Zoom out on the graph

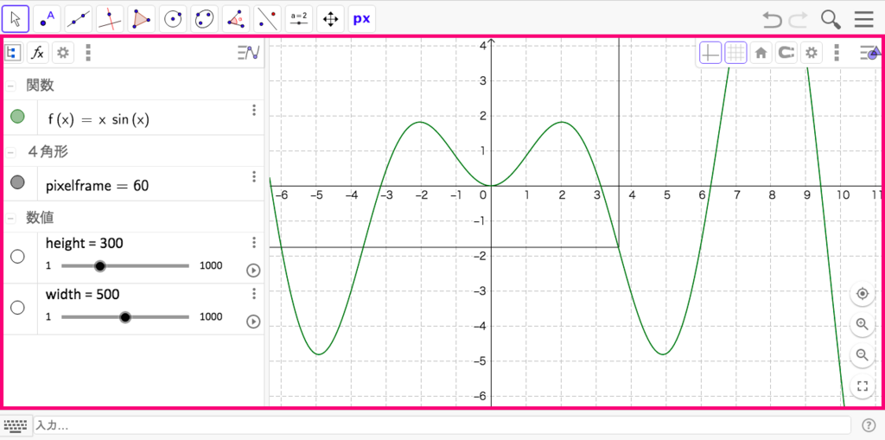(862, 355)
